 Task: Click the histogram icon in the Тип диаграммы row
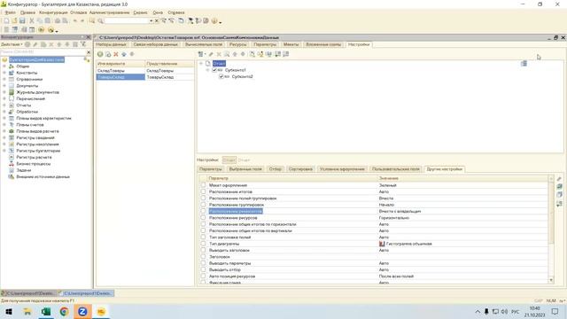pos(382,244)
